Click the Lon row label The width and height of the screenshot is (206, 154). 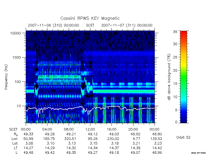(14, 139)
